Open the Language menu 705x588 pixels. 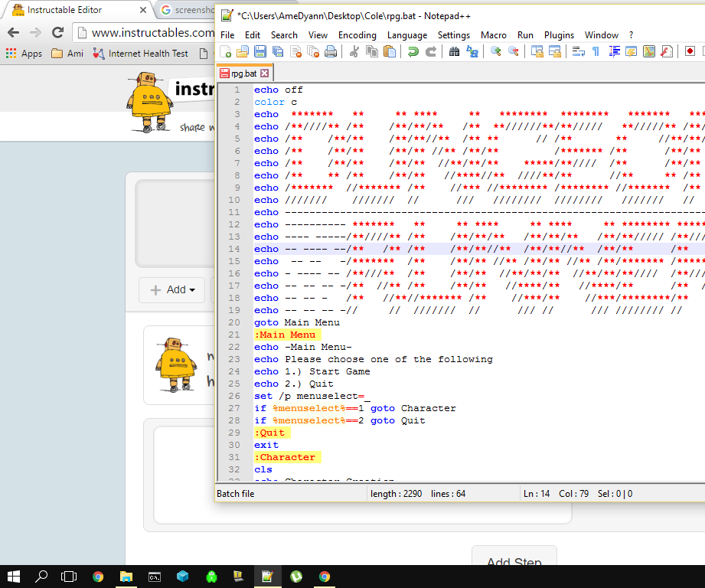[x=407, y=35]
